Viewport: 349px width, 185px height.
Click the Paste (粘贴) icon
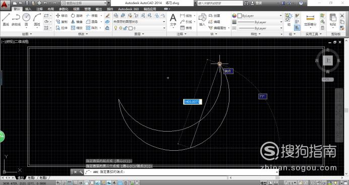coord(333,20)
